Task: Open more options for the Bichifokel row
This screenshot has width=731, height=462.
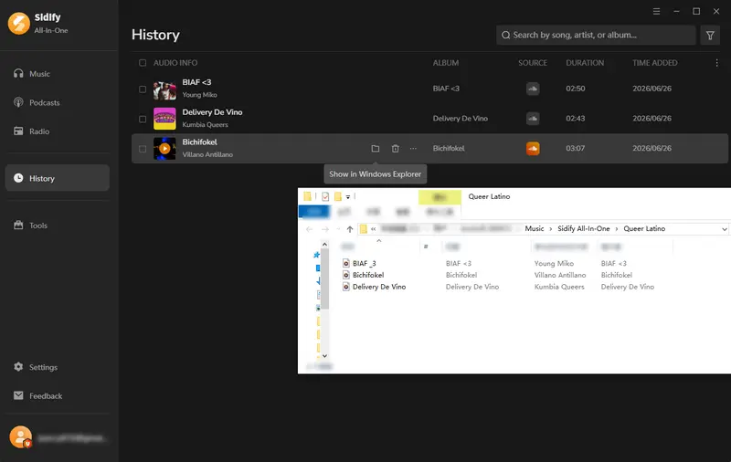Action: 413,149
